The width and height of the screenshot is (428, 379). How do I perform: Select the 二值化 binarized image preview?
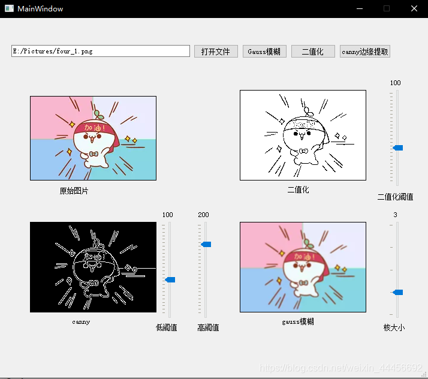tap(303, 135)
